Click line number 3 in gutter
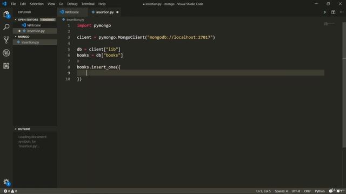Screen dimensions: 346x194 coord(69,37)
